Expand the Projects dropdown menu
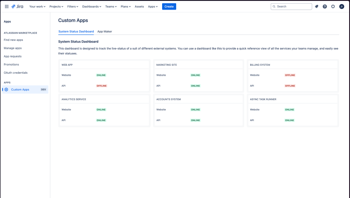Viewport: 350px width, 198px height. tap(56, 6)
